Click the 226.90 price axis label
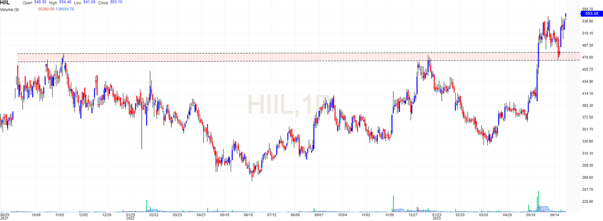 (x=588, y=201)
